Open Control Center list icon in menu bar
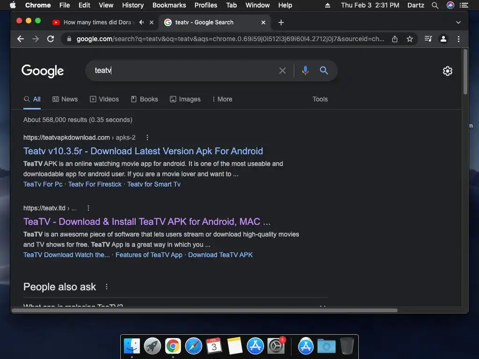This screenshot has width=479, height=359. pos(464,5)
